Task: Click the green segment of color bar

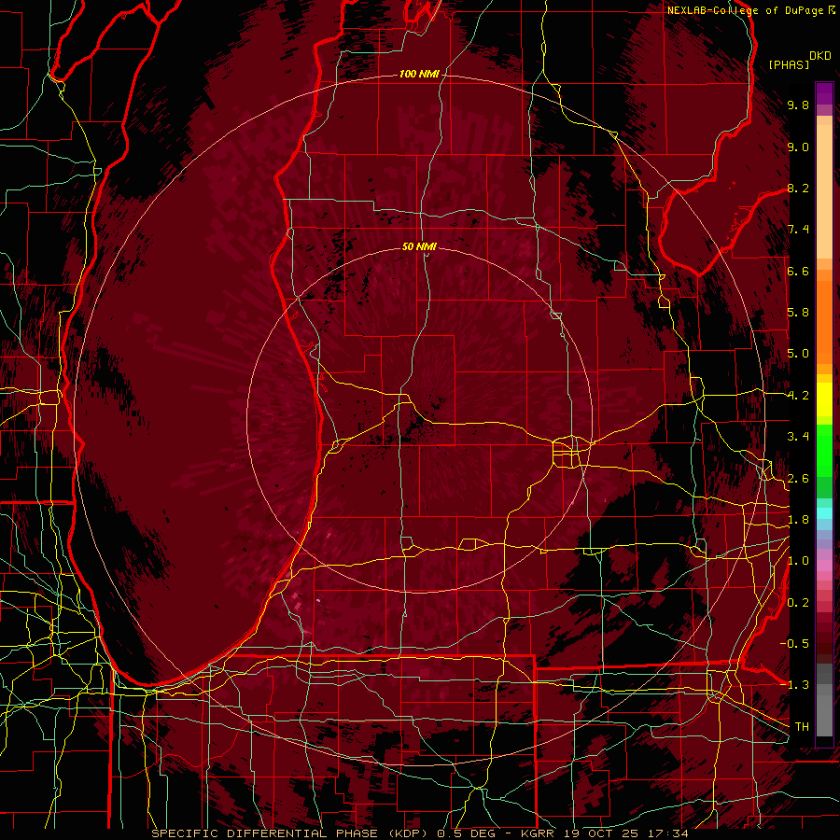Action: click(x=824, y=450)
